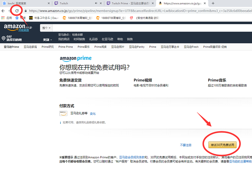Select Prime研究 in the sub navigation
Screen dimensions: 252x174
(x=48, y=47)
